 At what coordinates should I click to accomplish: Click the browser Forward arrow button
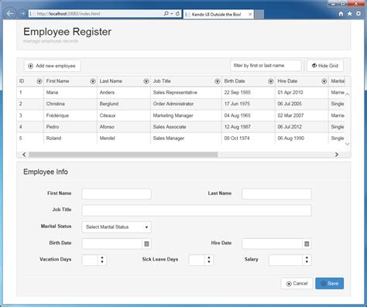pos(22,14)
